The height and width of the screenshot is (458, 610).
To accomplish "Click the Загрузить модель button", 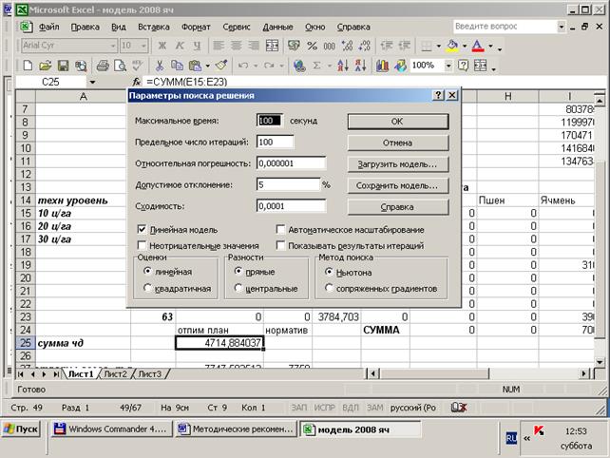I will point(397,163).
